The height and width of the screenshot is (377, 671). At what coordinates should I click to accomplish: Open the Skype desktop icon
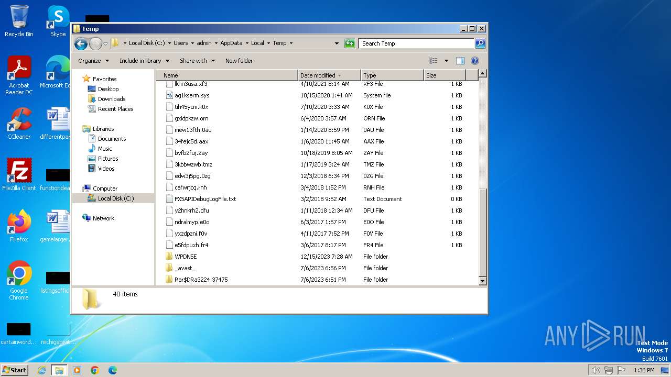(58, 21)
